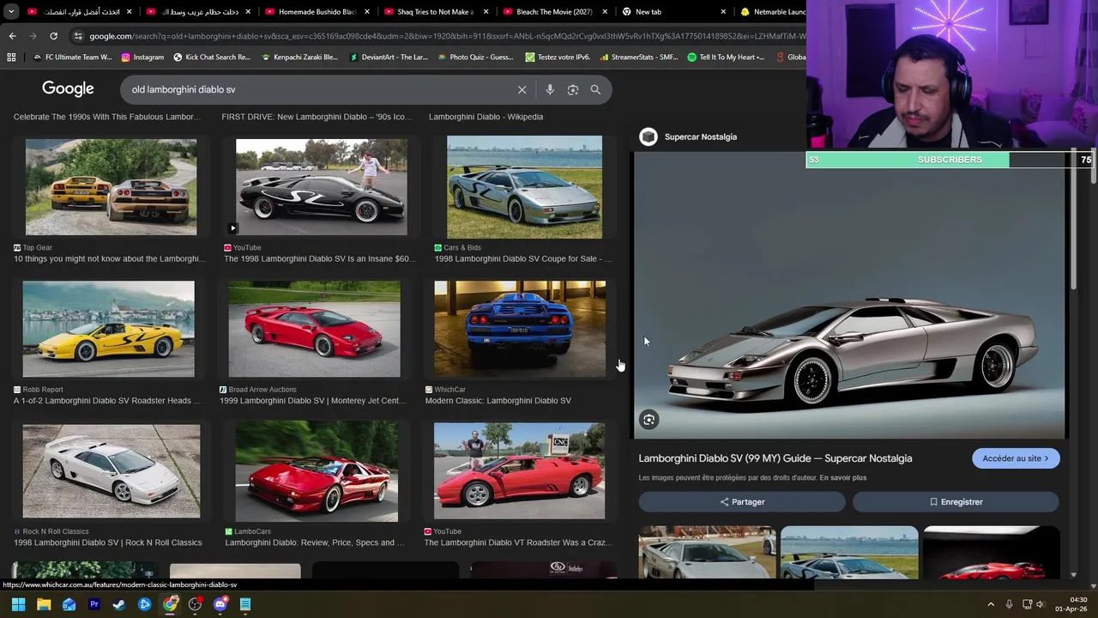Switch to OBS Studio in taskbar
This screenshot has width=1098, height=618.
pyautogui.click(x=195, y=604)
